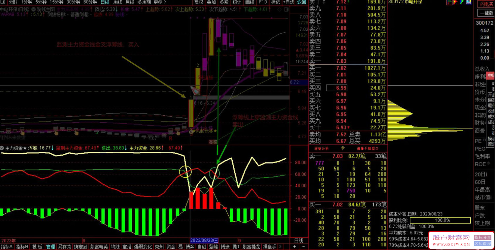Open the 模板 template tab

click(37, 247)
